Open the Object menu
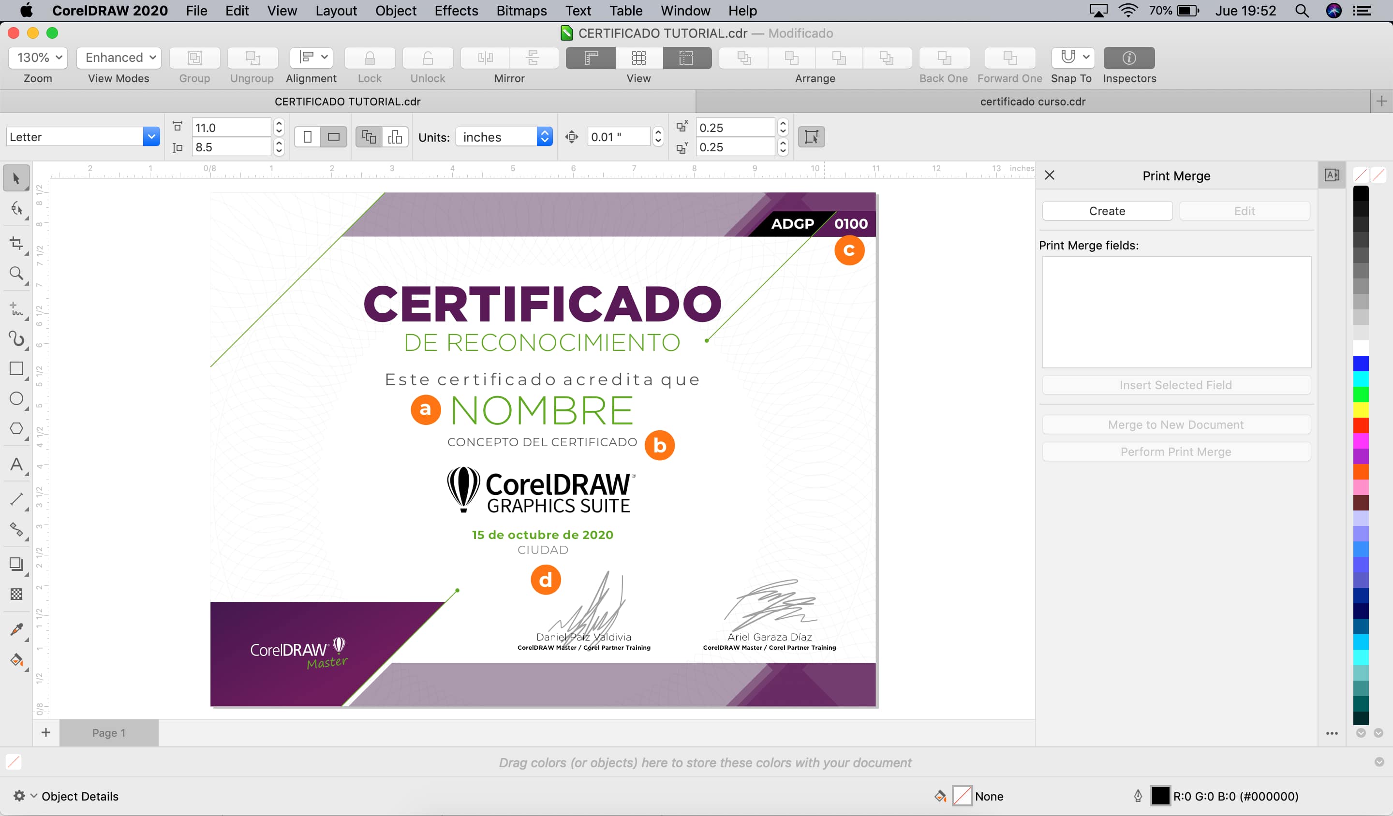Screen dimensions: 1393x816 click(x=396, y=11)
